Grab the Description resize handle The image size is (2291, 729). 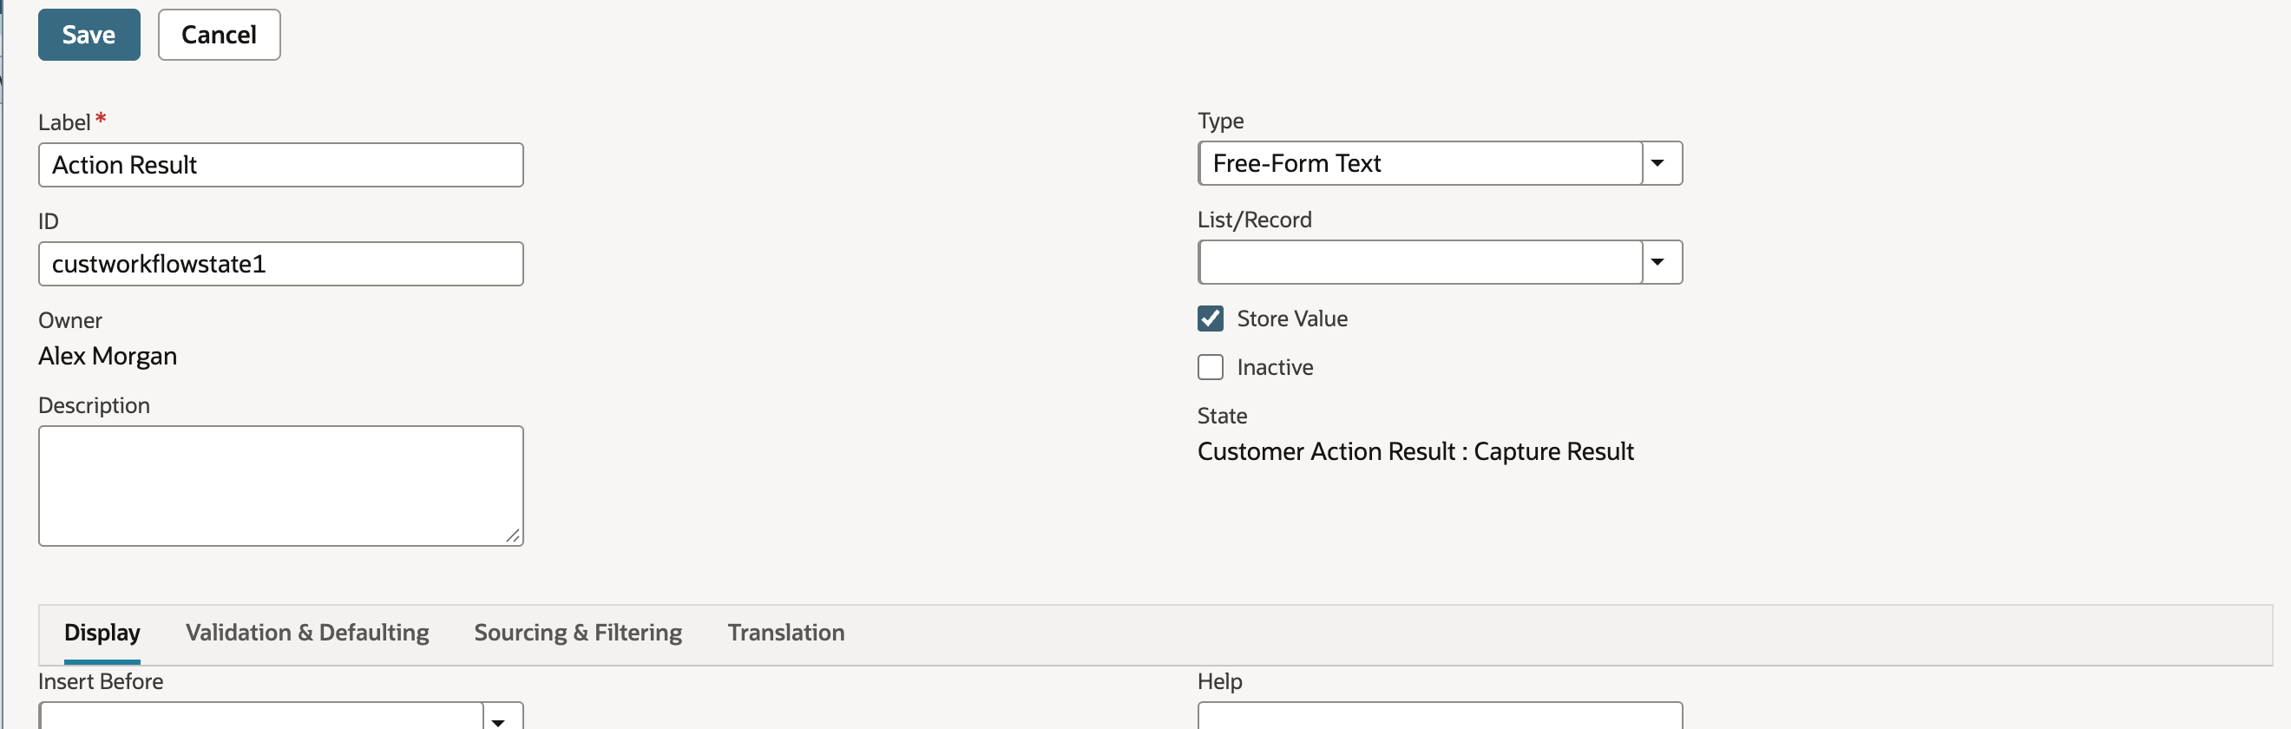(513, 535)
